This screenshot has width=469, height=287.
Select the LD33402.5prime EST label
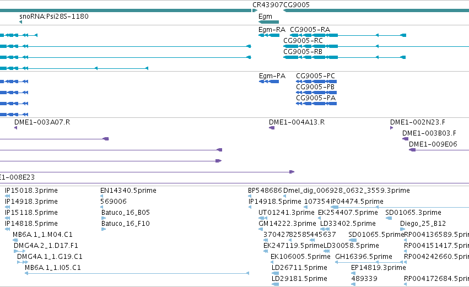(348, 224)
